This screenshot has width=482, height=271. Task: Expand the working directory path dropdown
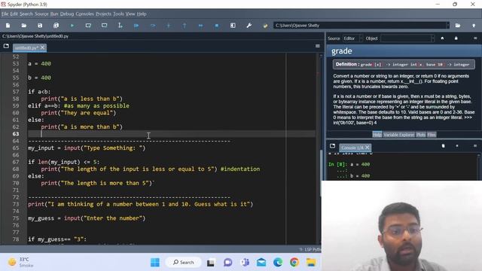[447, 26]
